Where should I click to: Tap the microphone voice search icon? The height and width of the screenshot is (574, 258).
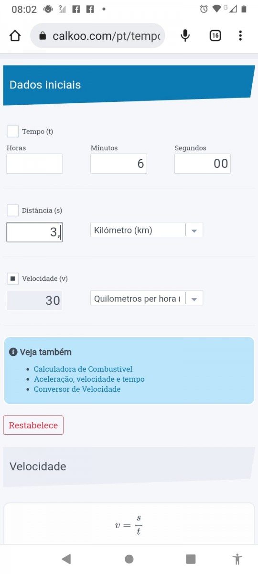click(185, 36)
